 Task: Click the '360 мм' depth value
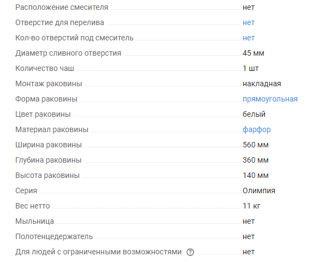pos(256,160)
